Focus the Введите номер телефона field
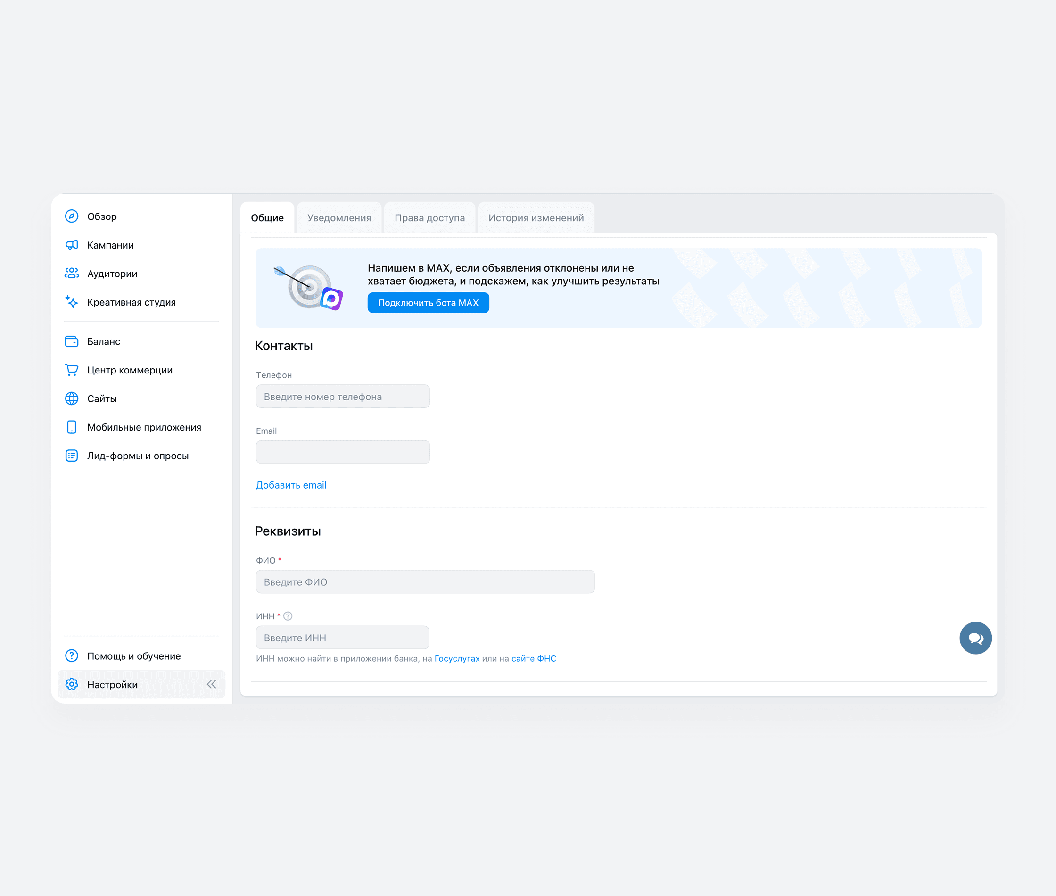The height and width of the screenshot is (896, 1056). (x=343, y=396)
